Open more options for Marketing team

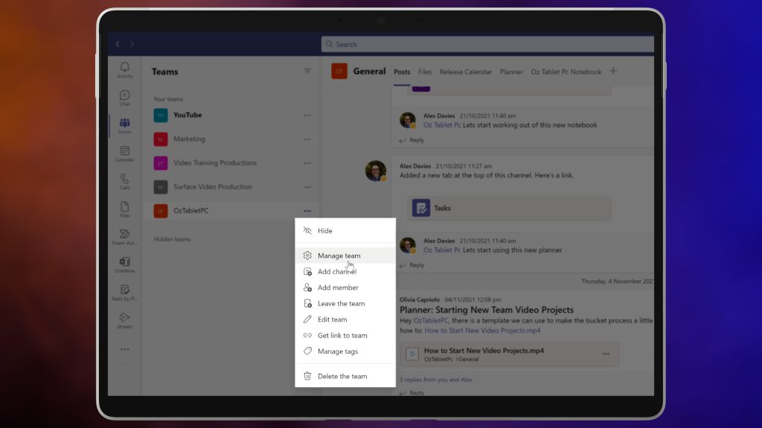307,139
